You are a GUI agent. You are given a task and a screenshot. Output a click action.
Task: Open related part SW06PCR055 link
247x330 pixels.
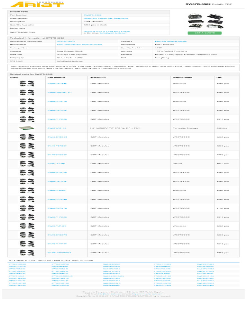[57, 173]
